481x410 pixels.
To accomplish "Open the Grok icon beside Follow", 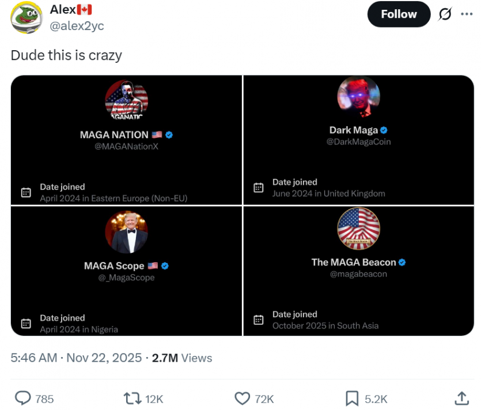I will tap(445, 14).
